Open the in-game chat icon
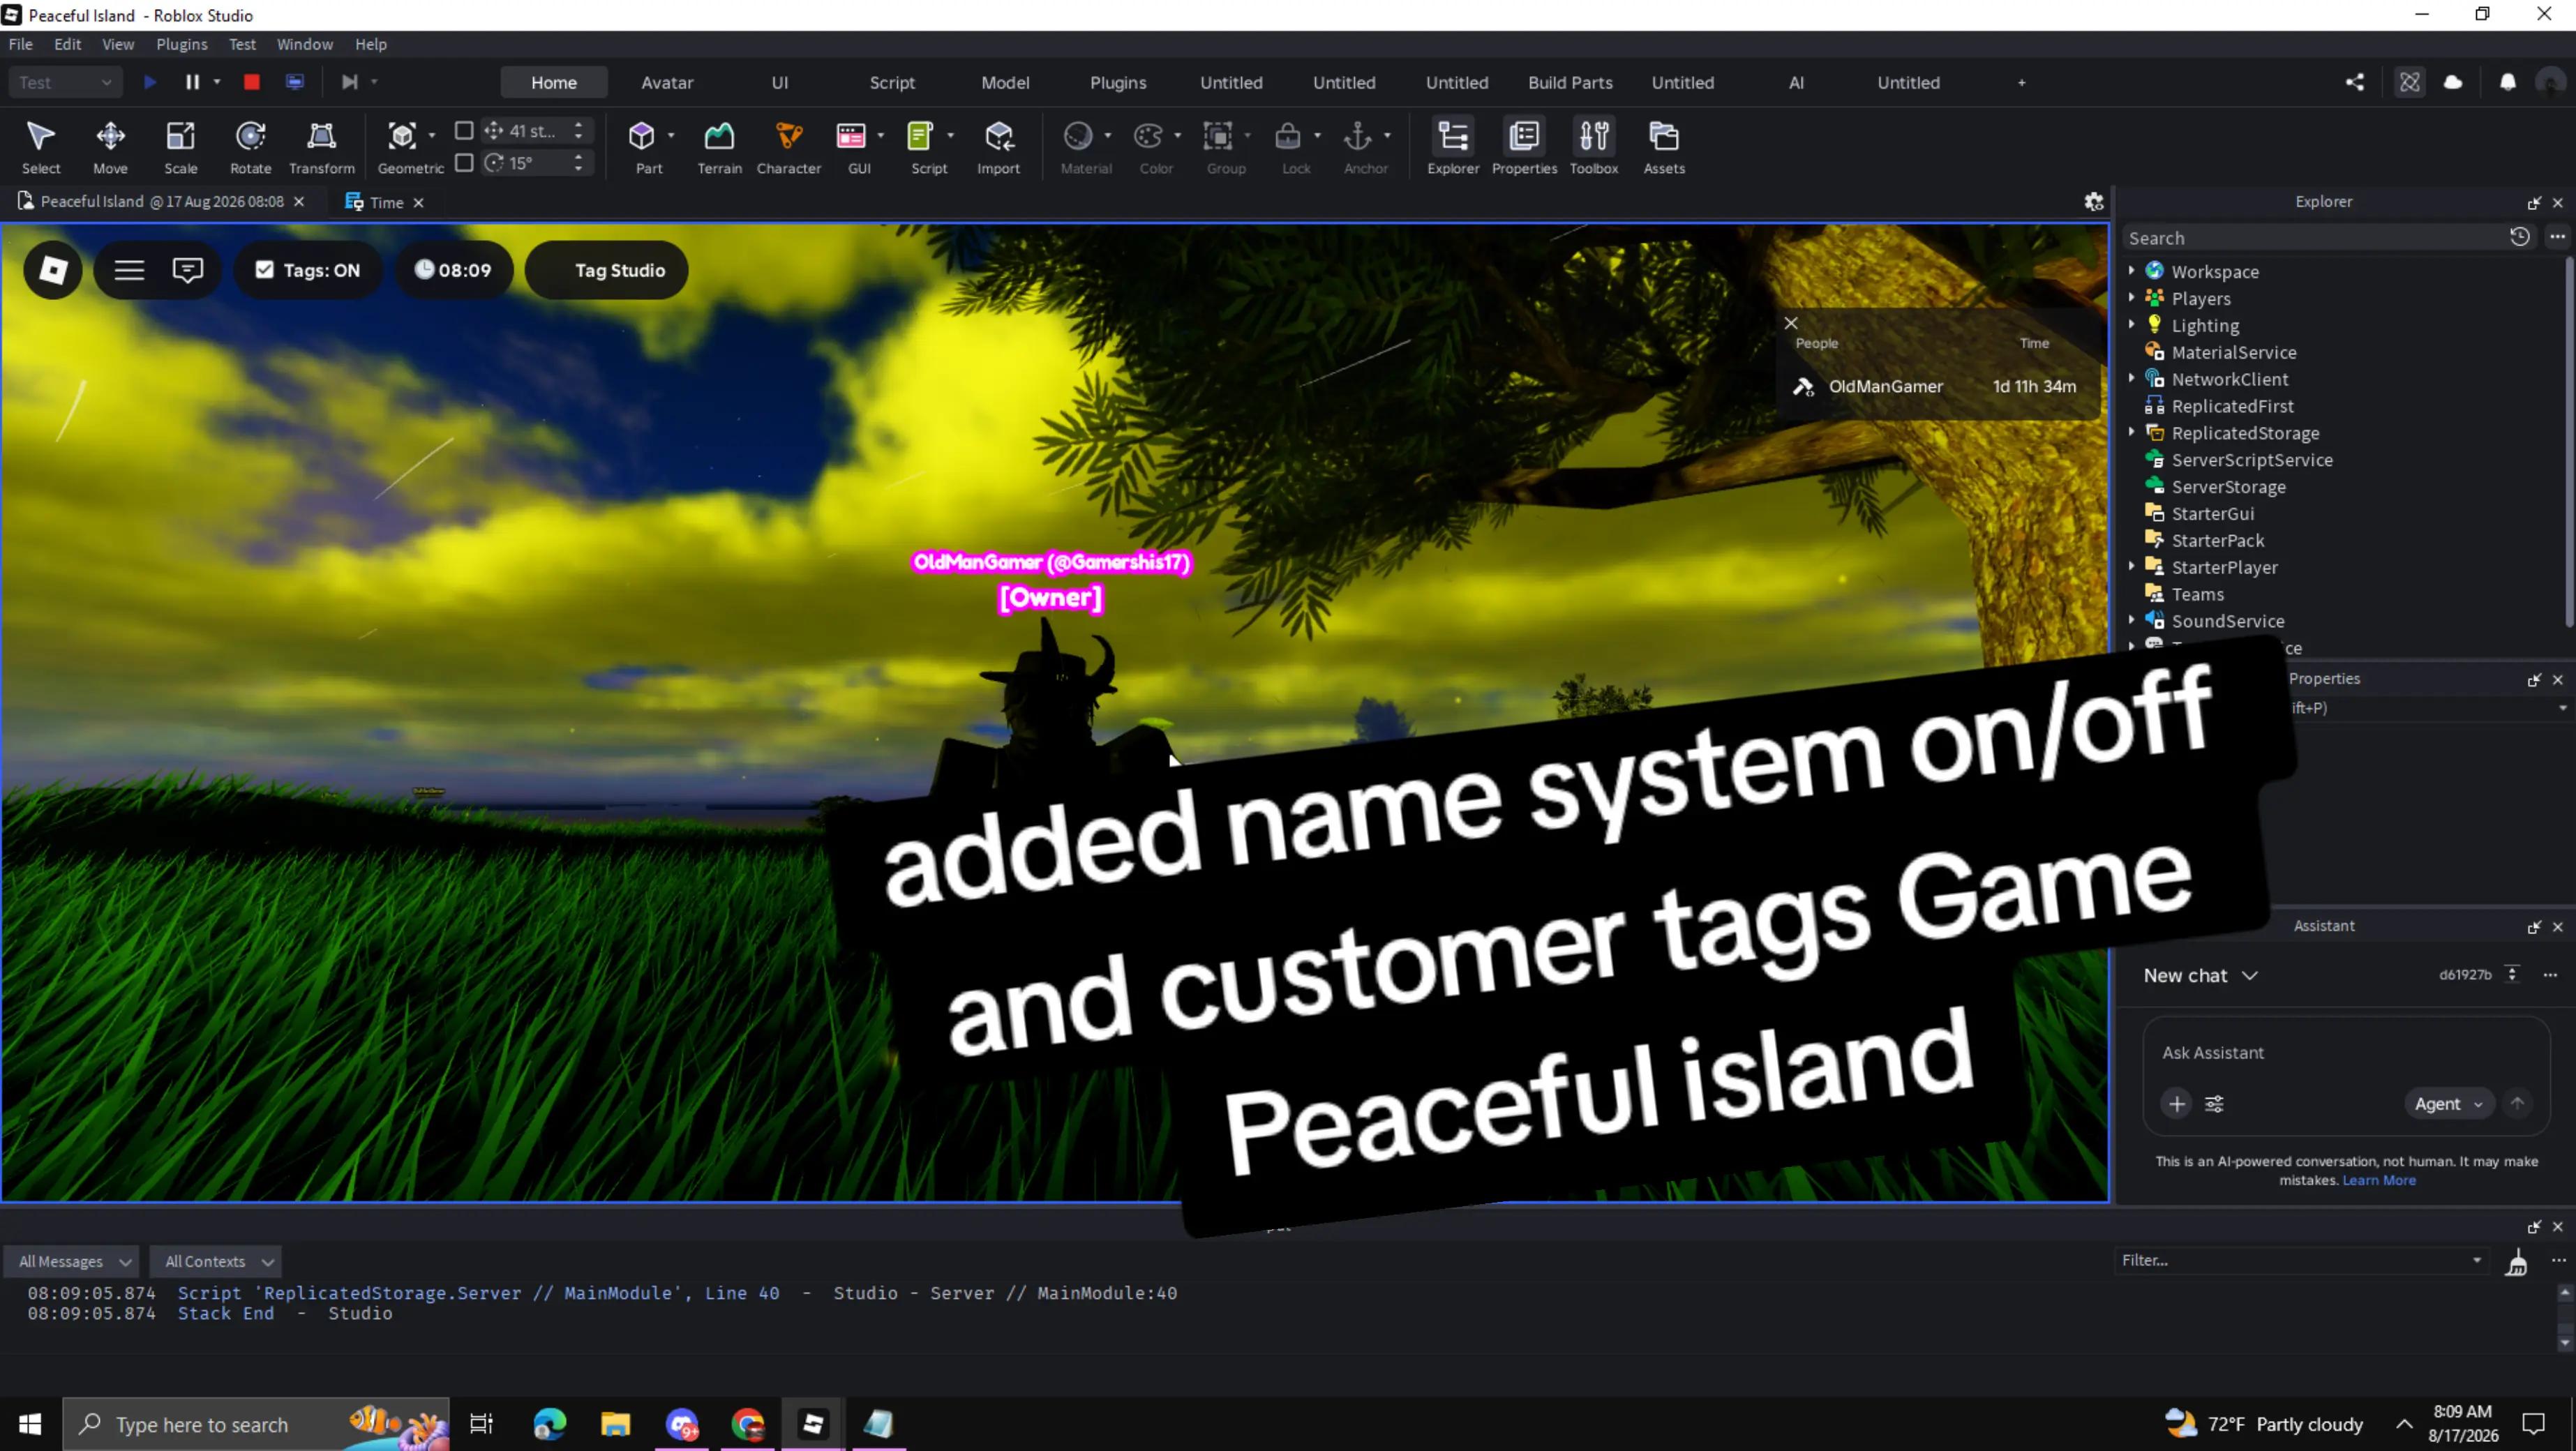2576x1451 pixels. tap(188, 270)
